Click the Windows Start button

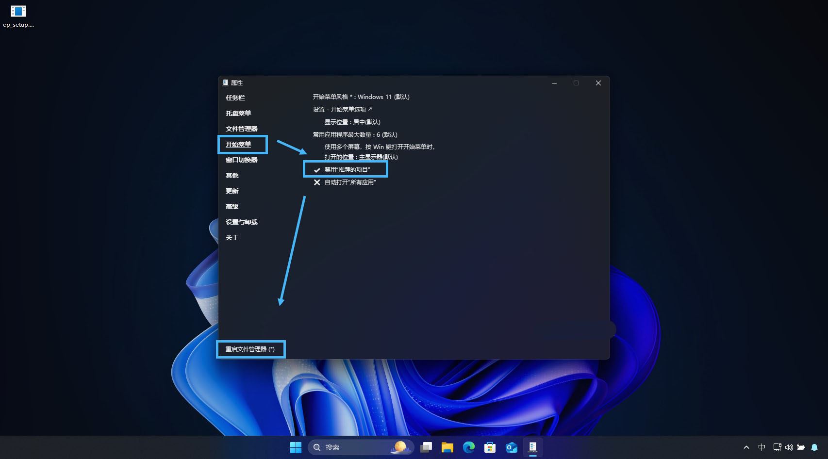pos(296,447)
